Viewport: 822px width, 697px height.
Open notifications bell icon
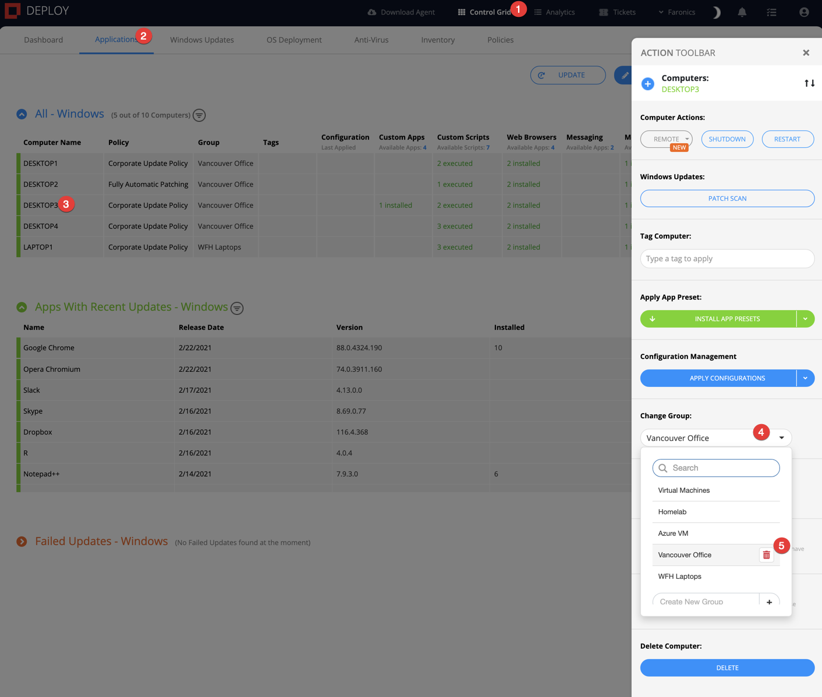point(742,12)
